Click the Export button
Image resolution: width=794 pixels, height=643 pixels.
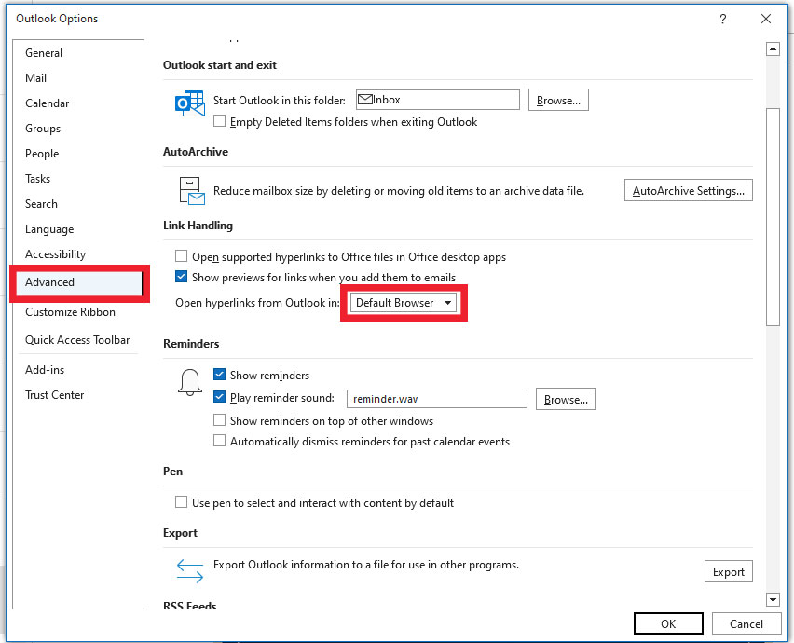pyautogui.click(x=728, y=571)
